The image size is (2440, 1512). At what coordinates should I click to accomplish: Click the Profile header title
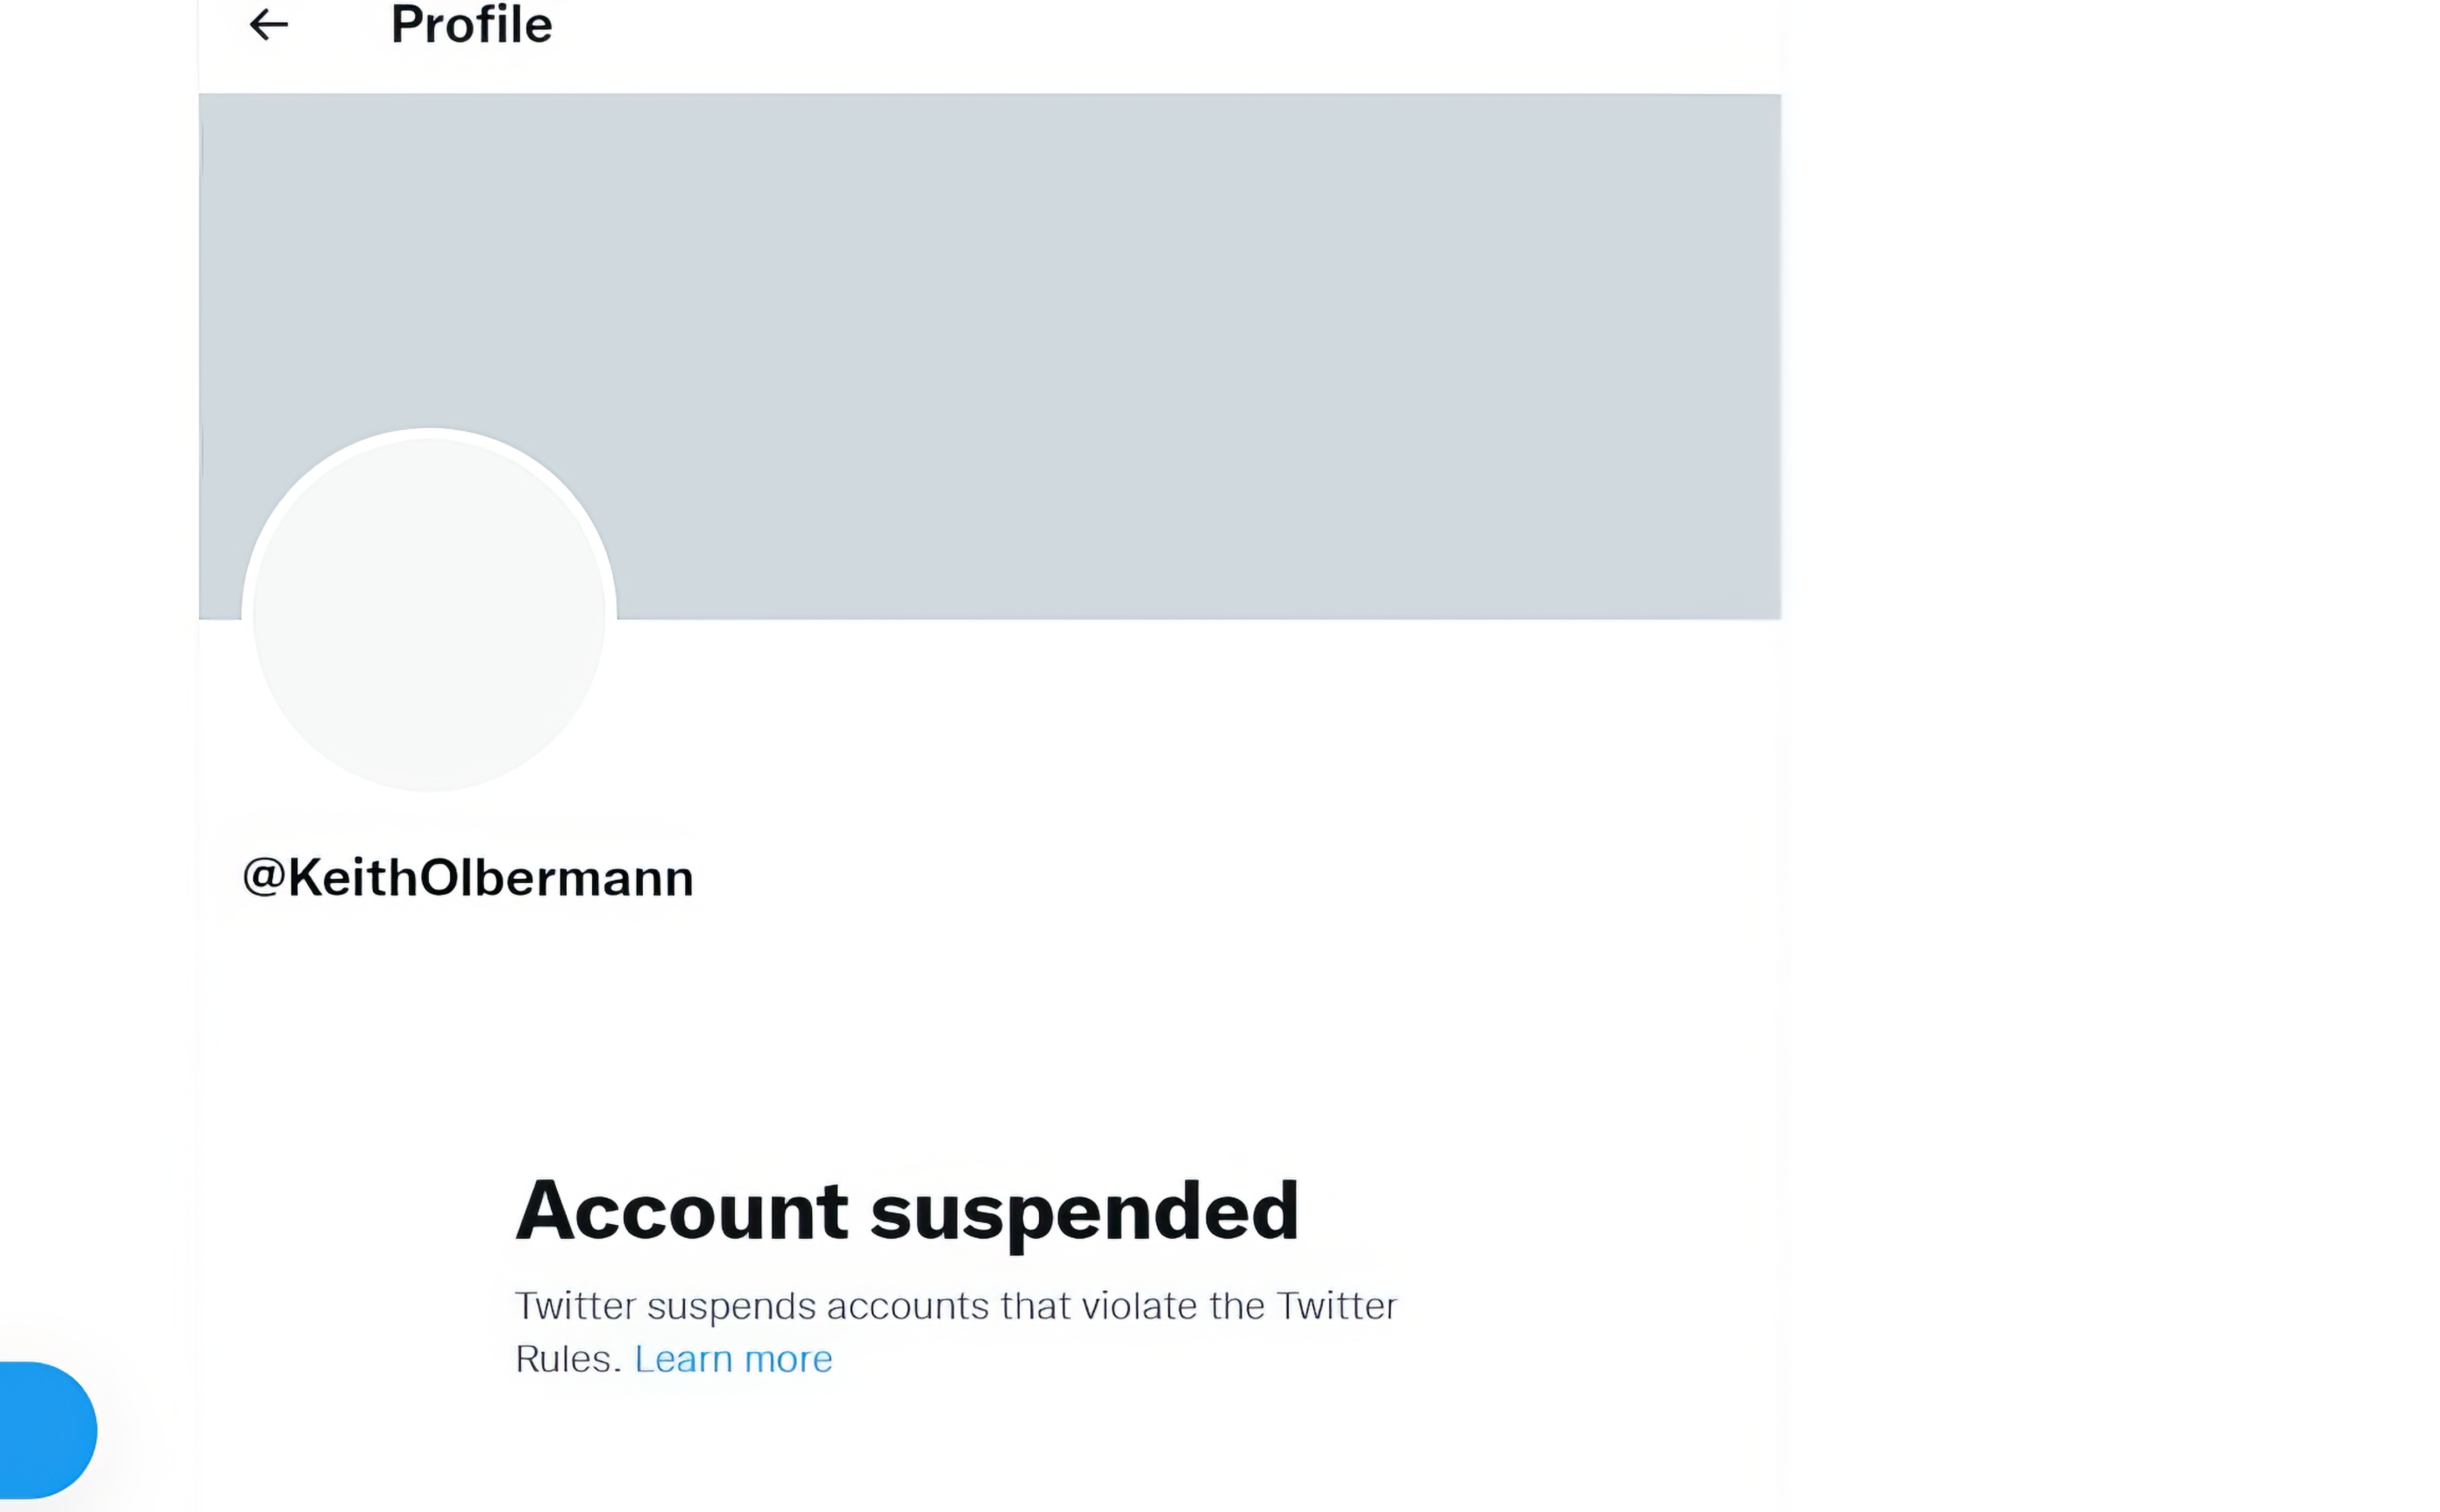click(471, 24)
